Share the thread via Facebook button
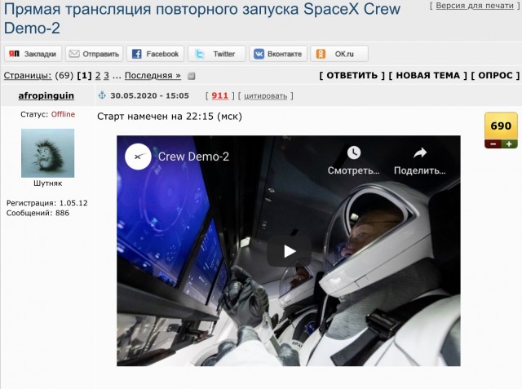The height and width of the screenshot is (389, 522). [156, 54]
